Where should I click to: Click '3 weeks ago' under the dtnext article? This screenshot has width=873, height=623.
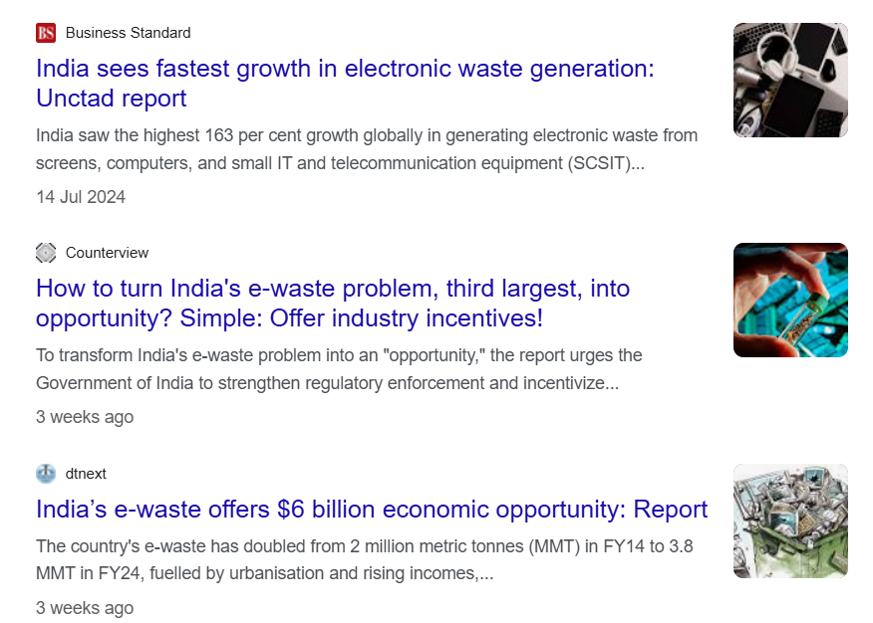tap(85, 608)
